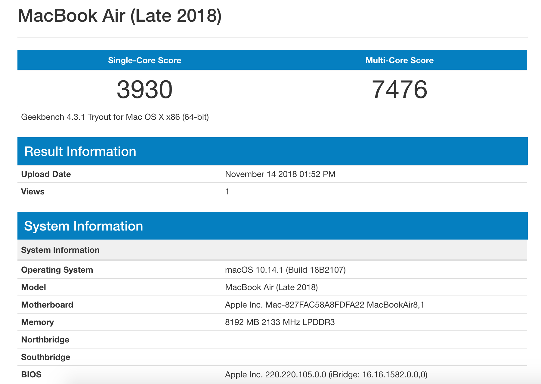Click the Operating System label
The height and width of the screenshot is (384, 541).
[57, 270]
